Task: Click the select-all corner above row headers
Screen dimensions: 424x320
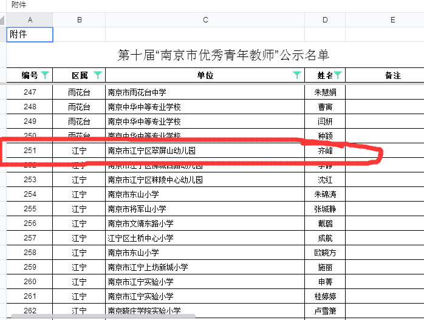Action: point(3,20)
